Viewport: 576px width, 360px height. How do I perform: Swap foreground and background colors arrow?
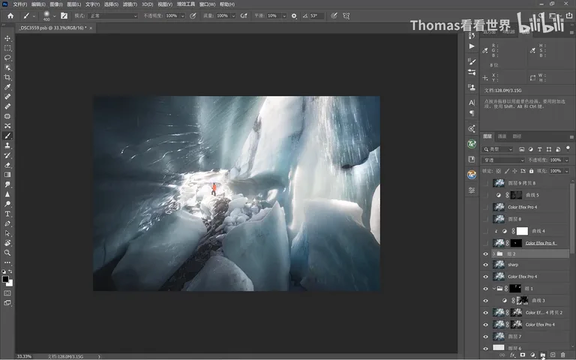tap(10, 271)
